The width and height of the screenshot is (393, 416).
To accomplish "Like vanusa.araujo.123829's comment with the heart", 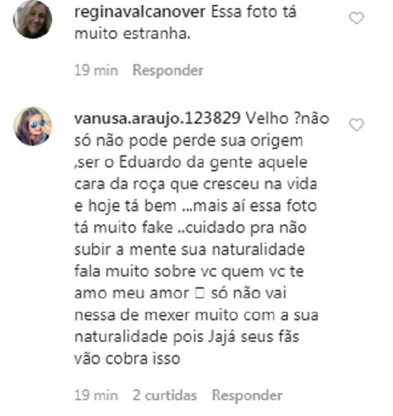I will click(x=356, y=125).
